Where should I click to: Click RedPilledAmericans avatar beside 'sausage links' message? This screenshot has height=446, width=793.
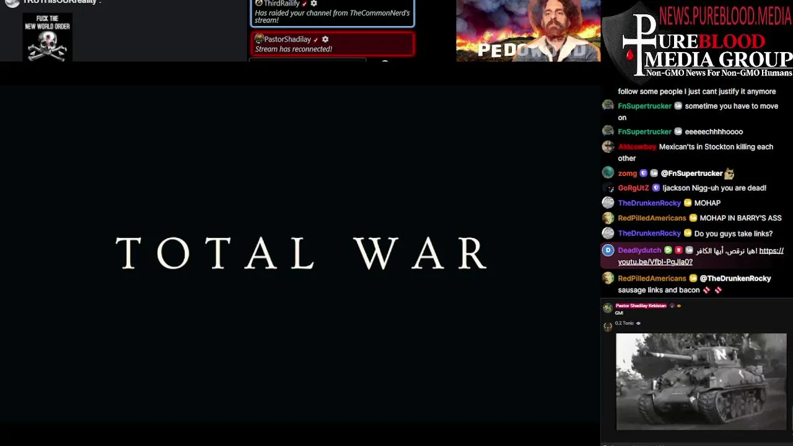point(608,278)
